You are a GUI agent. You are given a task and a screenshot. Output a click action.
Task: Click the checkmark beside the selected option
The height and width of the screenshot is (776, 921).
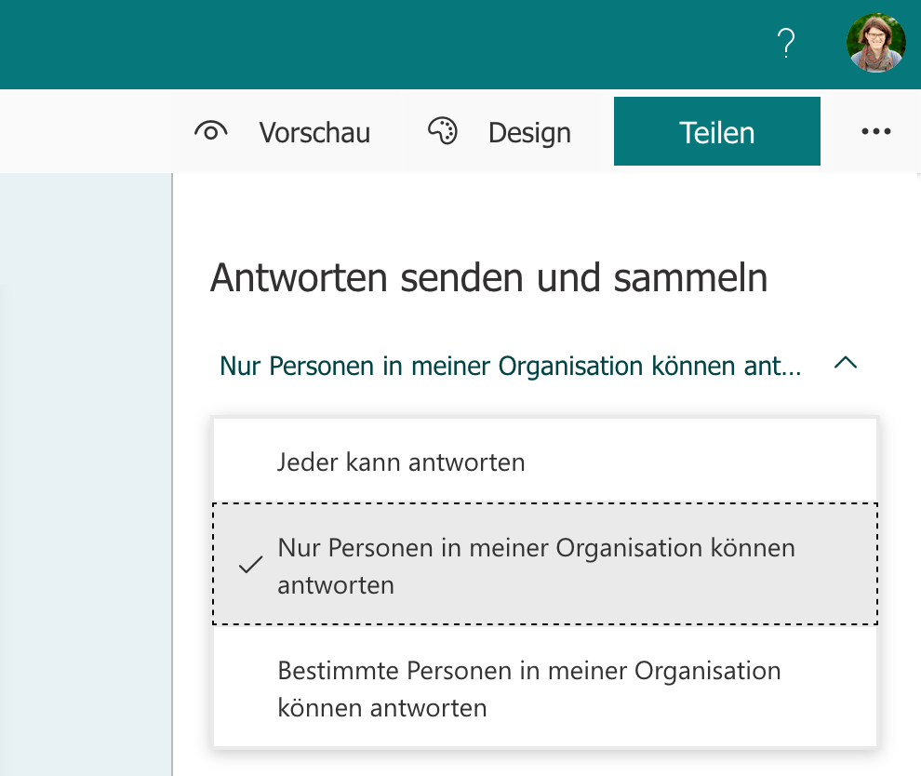250,565
